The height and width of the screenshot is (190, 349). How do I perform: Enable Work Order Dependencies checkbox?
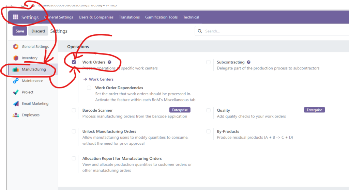point(89,88)
